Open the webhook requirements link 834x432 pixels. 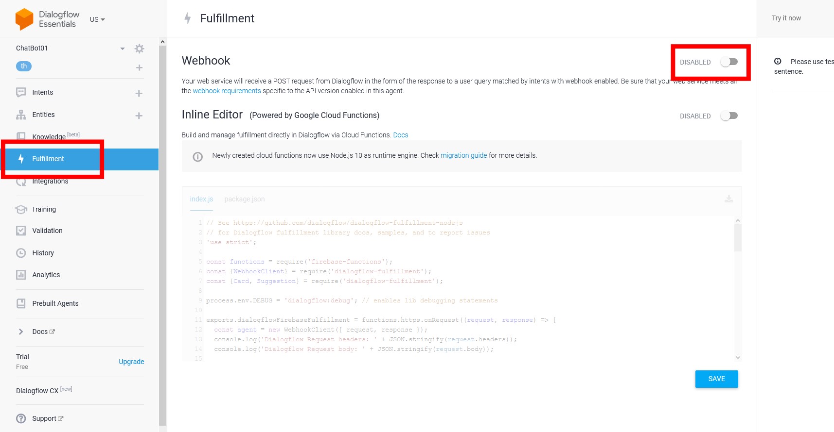227,91
